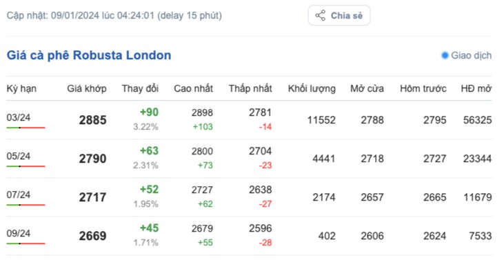The height and width of the screenshot is (260, 504).
Task: Select the 05/24 contract term
Action: (x=19, y=156)
